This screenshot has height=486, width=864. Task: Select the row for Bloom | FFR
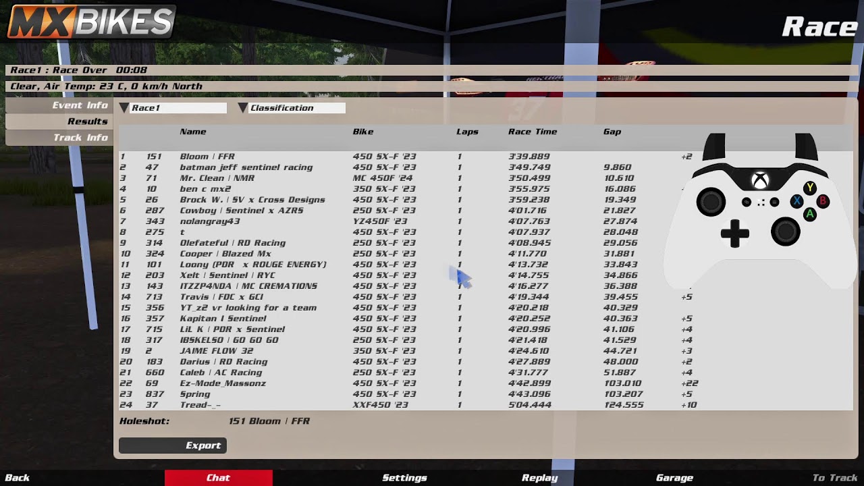click(x=486, y=157)
